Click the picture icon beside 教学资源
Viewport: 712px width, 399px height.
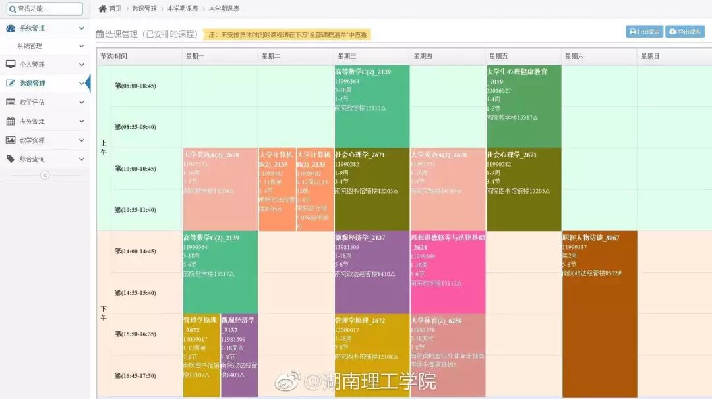click(x=11, y=140)
